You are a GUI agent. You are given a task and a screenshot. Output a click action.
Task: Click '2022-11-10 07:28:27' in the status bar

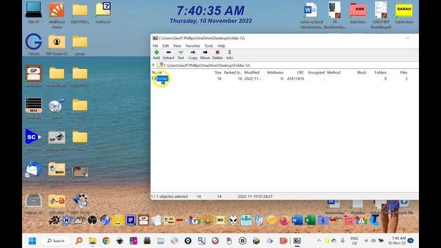(x=255, y=196)
